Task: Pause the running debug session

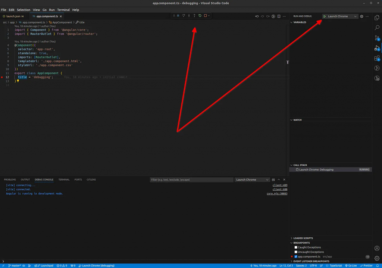Action: coord(178,16)
